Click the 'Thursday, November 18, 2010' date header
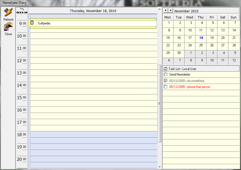Screen dimensions: 241x170 (x=93, y=11)
